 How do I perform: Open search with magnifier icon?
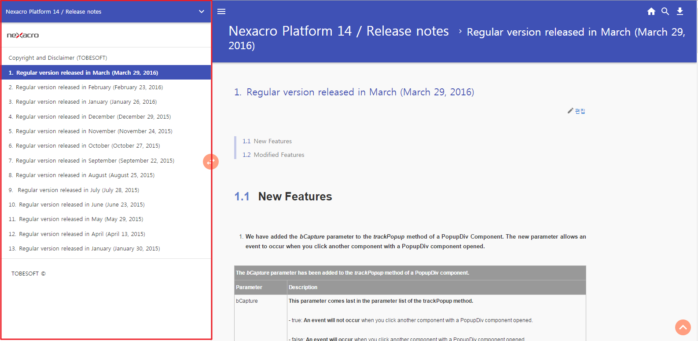click(x=665, y=11)
